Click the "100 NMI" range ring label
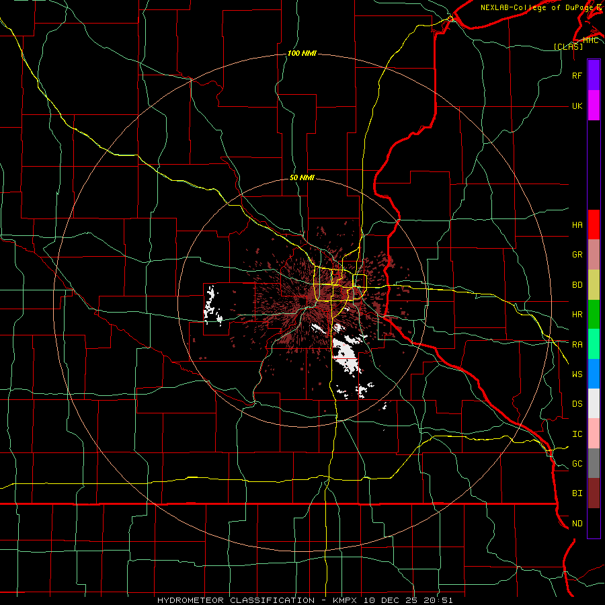Image resolution: width=605 pixels, height=605 pixels. [x=302, y=53]
